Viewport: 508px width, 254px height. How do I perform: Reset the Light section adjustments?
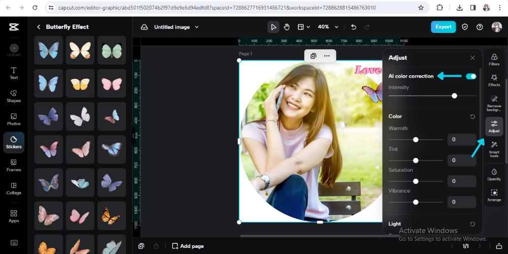472,224
